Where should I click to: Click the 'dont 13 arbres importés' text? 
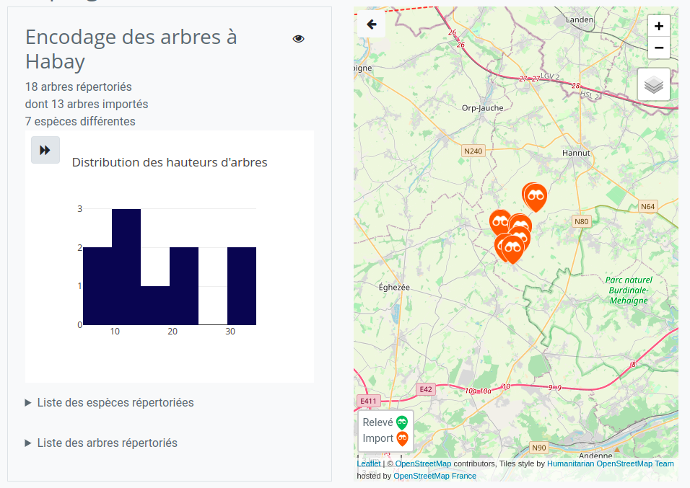[x=87, y=105]
